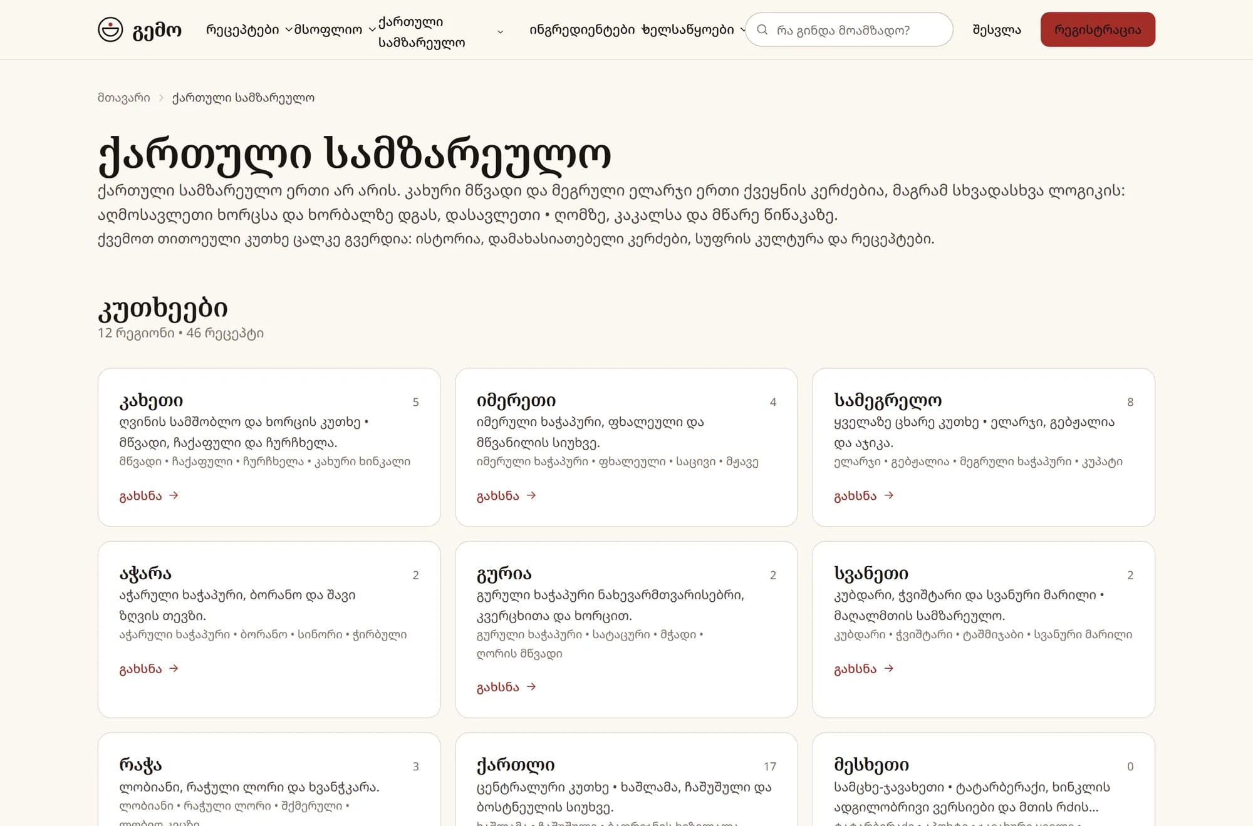1253x826 pixels.
Task: Click recipe count 17 on ქართლი card
Action: [770, 767]
